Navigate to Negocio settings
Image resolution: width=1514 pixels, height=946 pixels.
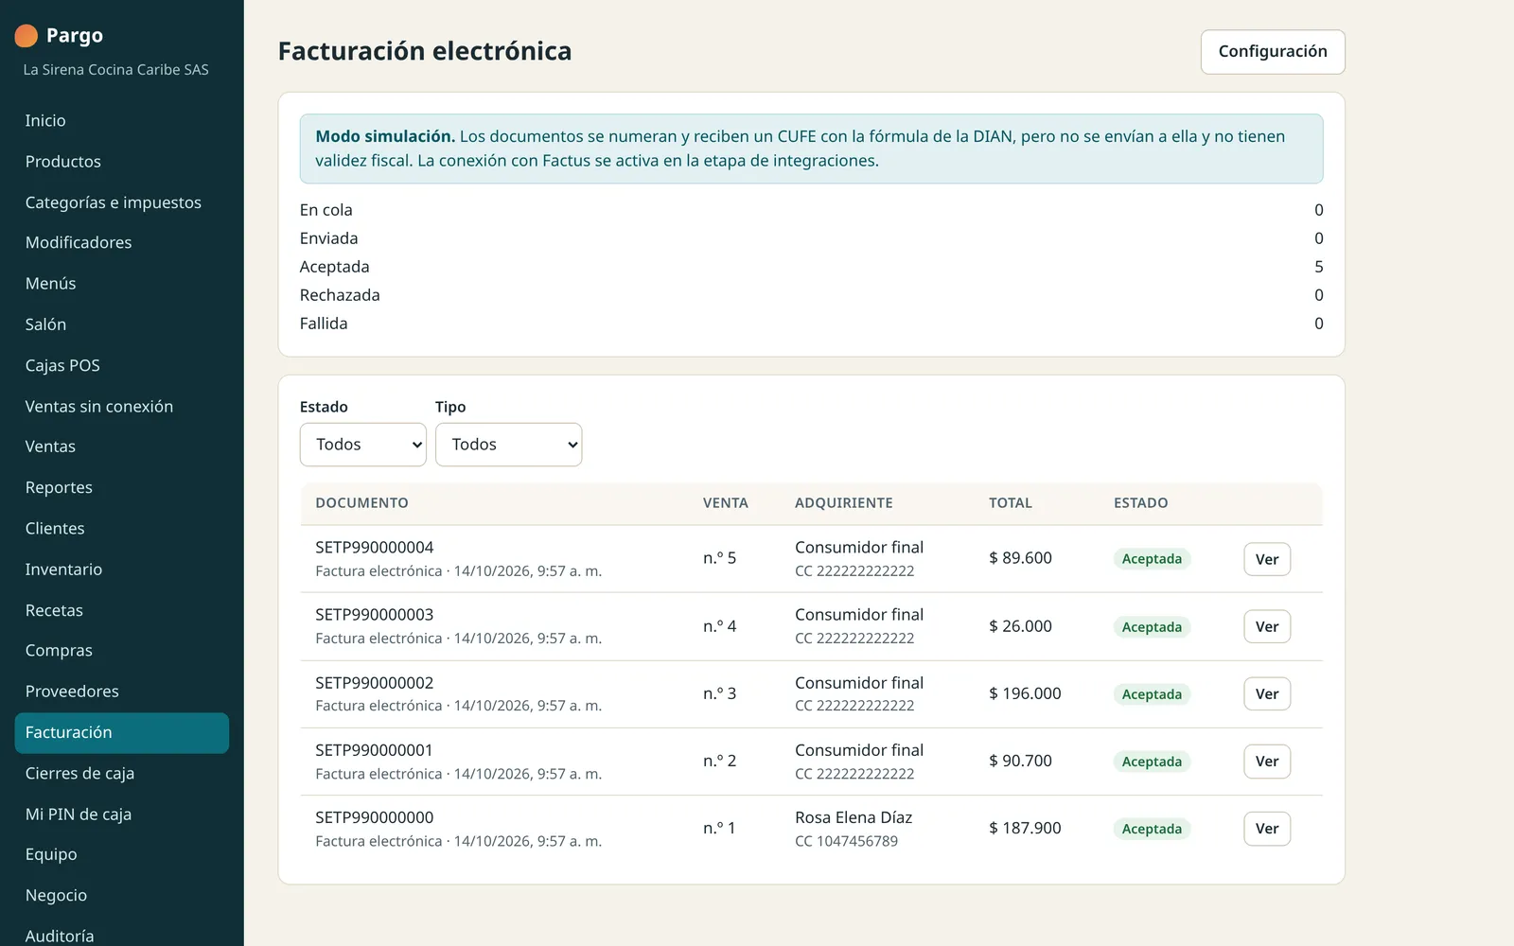(x=122, y=896)
